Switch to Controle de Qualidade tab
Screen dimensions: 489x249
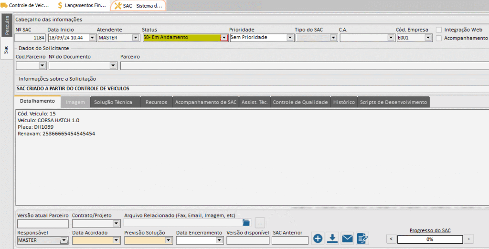click(300, 102)
